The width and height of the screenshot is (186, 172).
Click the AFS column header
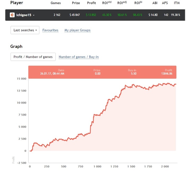click(x=165, y=3)
